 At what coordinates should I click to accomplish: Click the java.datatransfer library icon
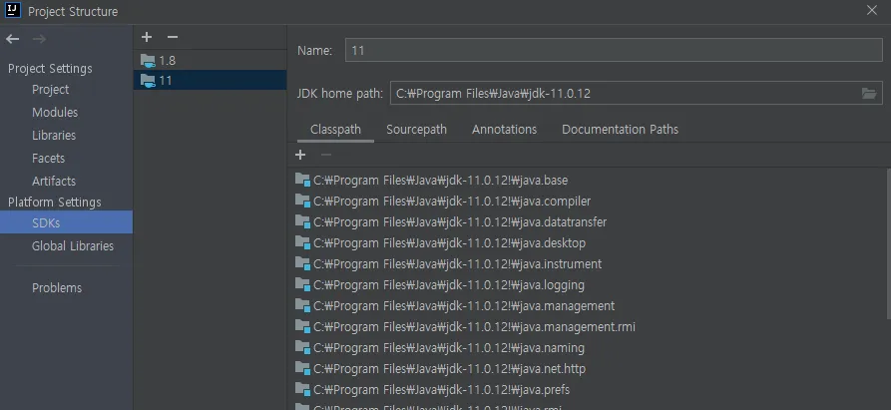click(x=303, y=222)
